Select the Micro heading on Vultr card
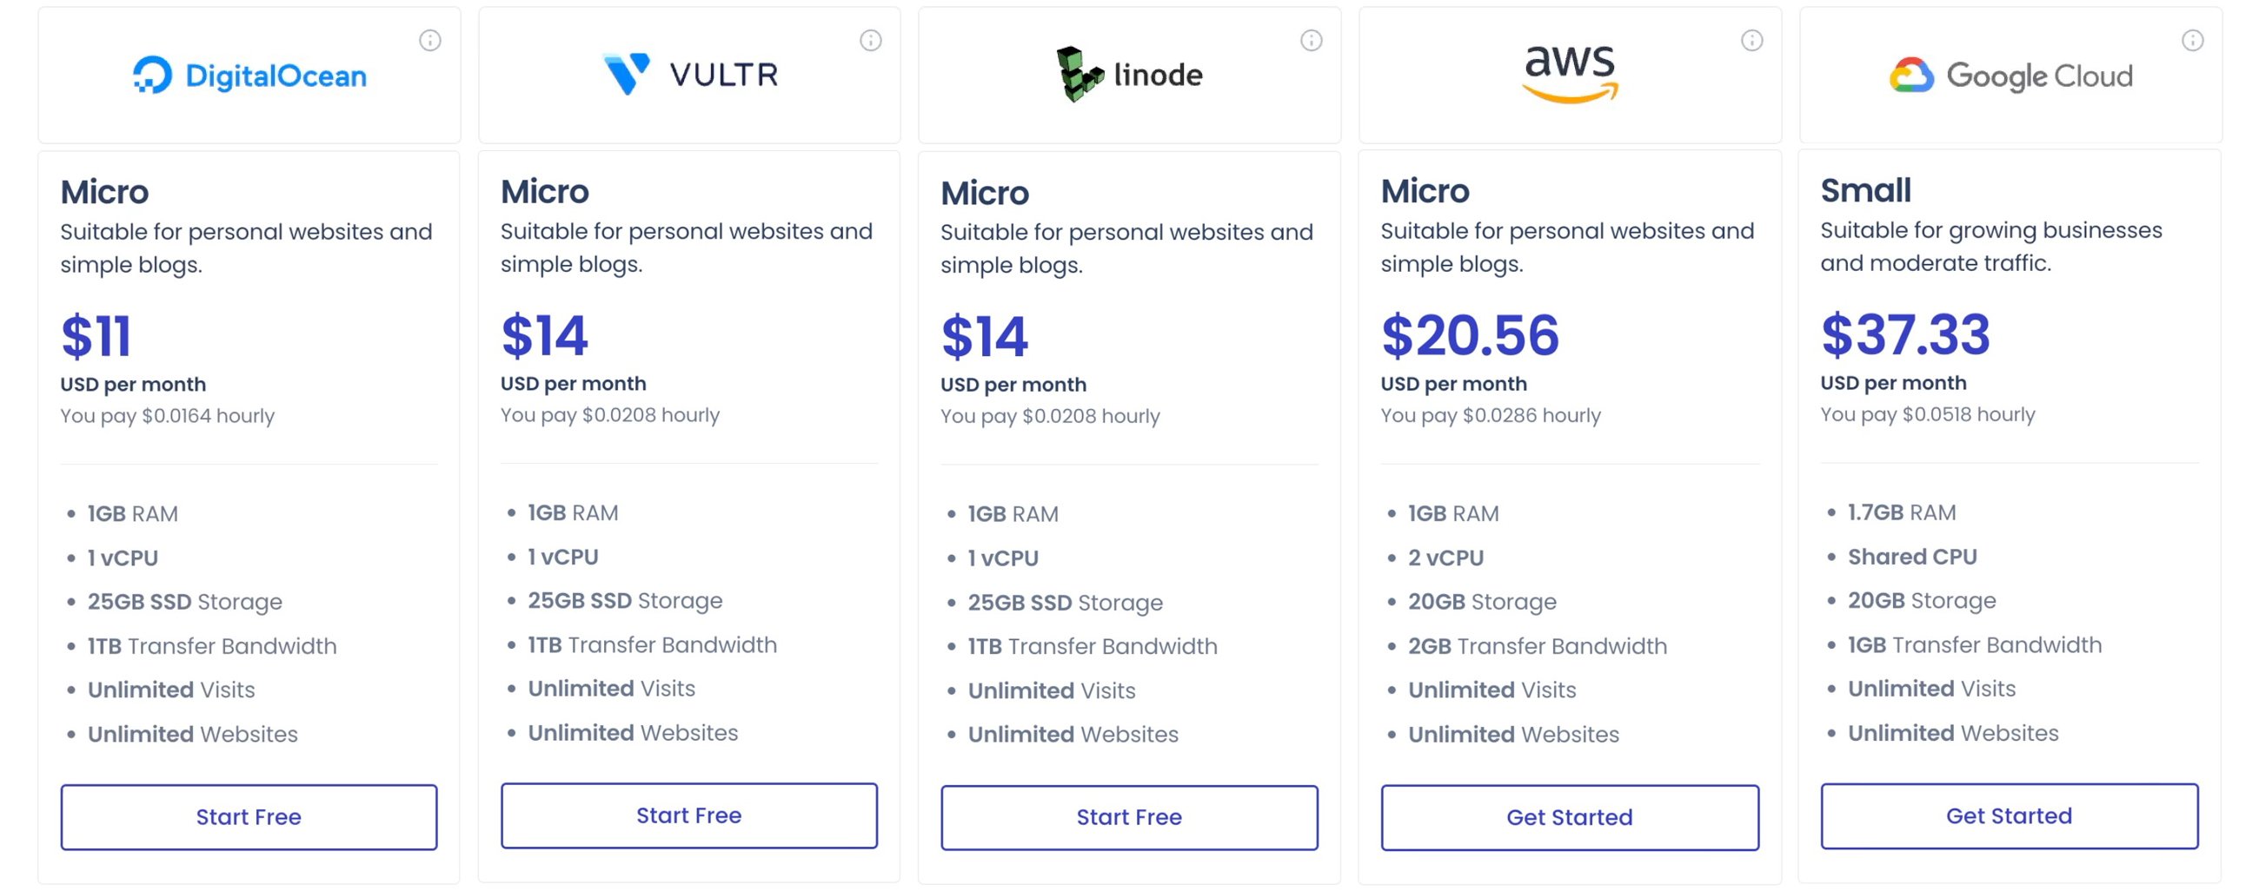 tap(545, 191)
